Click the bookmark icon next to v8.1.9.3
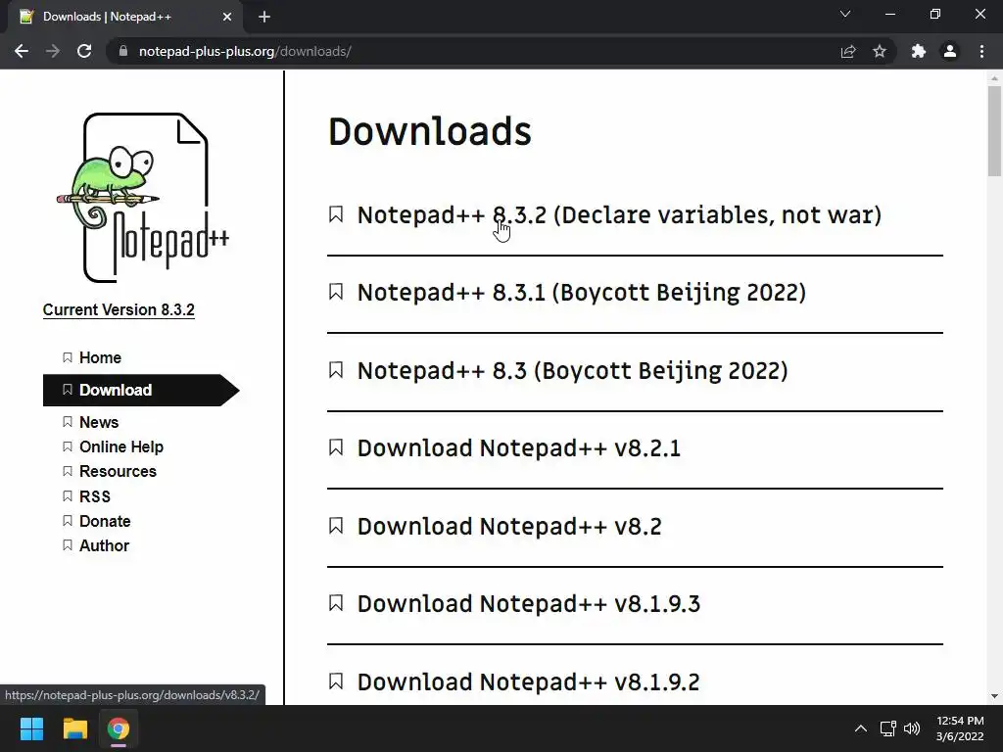The image size is (1003, 752). pyautogui.click(x=336, y=603)
